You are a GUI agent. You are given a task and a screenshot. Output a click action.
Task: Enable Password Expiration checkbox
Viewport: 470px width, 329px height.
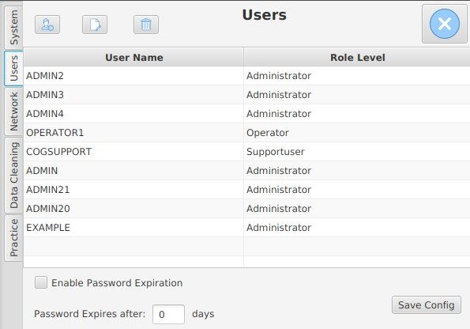click(41, 282)
